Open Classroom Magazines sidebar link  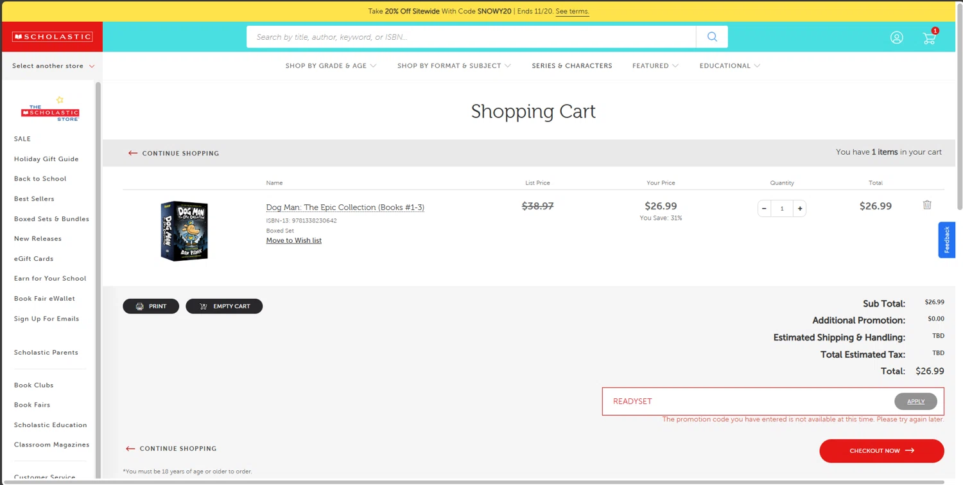pyautogui.click(x=51, y=445)
